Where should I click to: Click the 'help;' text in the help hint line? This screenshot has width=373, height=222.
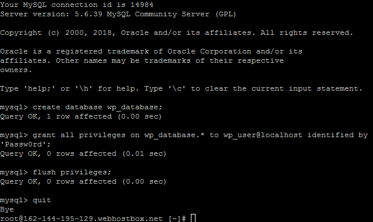click(x=40, y=89)
